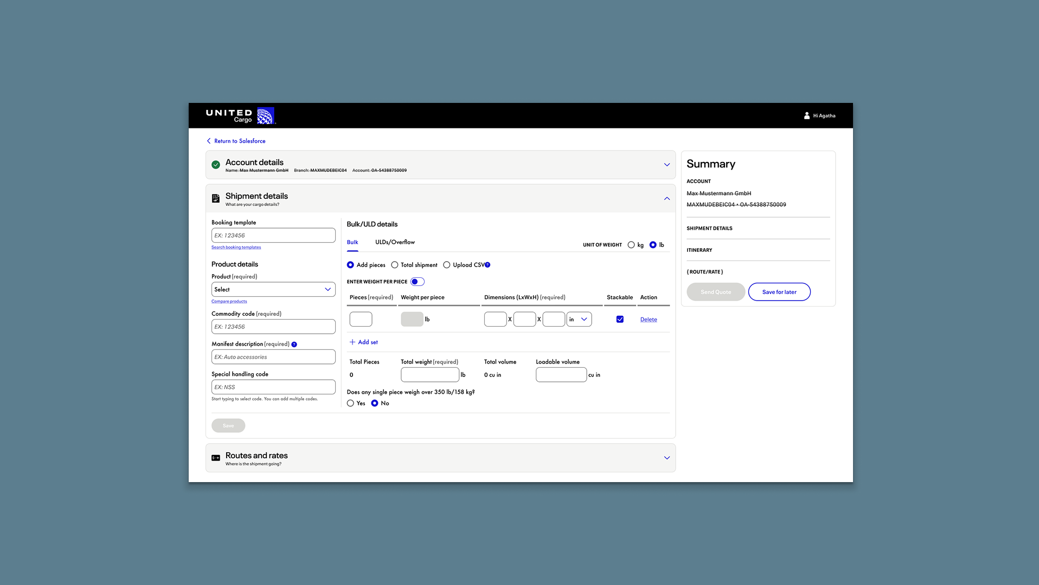This screenshot has height=585, width=1039.
Task: Click the Send Quote button
Action: (x=716, y=292)
